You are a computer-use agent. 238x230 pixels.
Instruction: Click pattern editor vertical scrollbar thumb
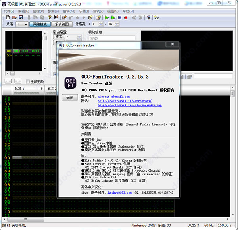232,94
